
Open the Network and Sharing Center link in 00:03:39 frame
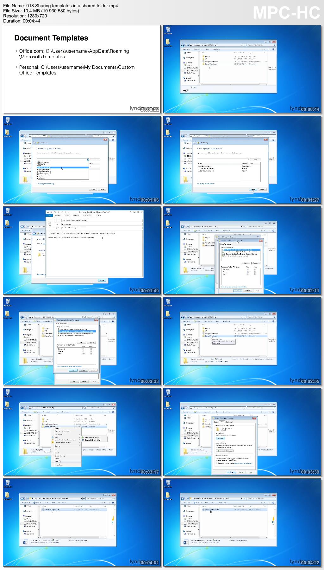243,463
